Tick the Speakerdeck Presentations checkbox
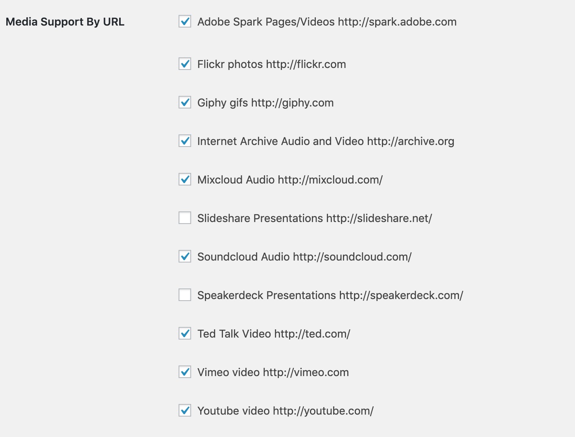Viewport: 575px width, 437px height. 185,295
